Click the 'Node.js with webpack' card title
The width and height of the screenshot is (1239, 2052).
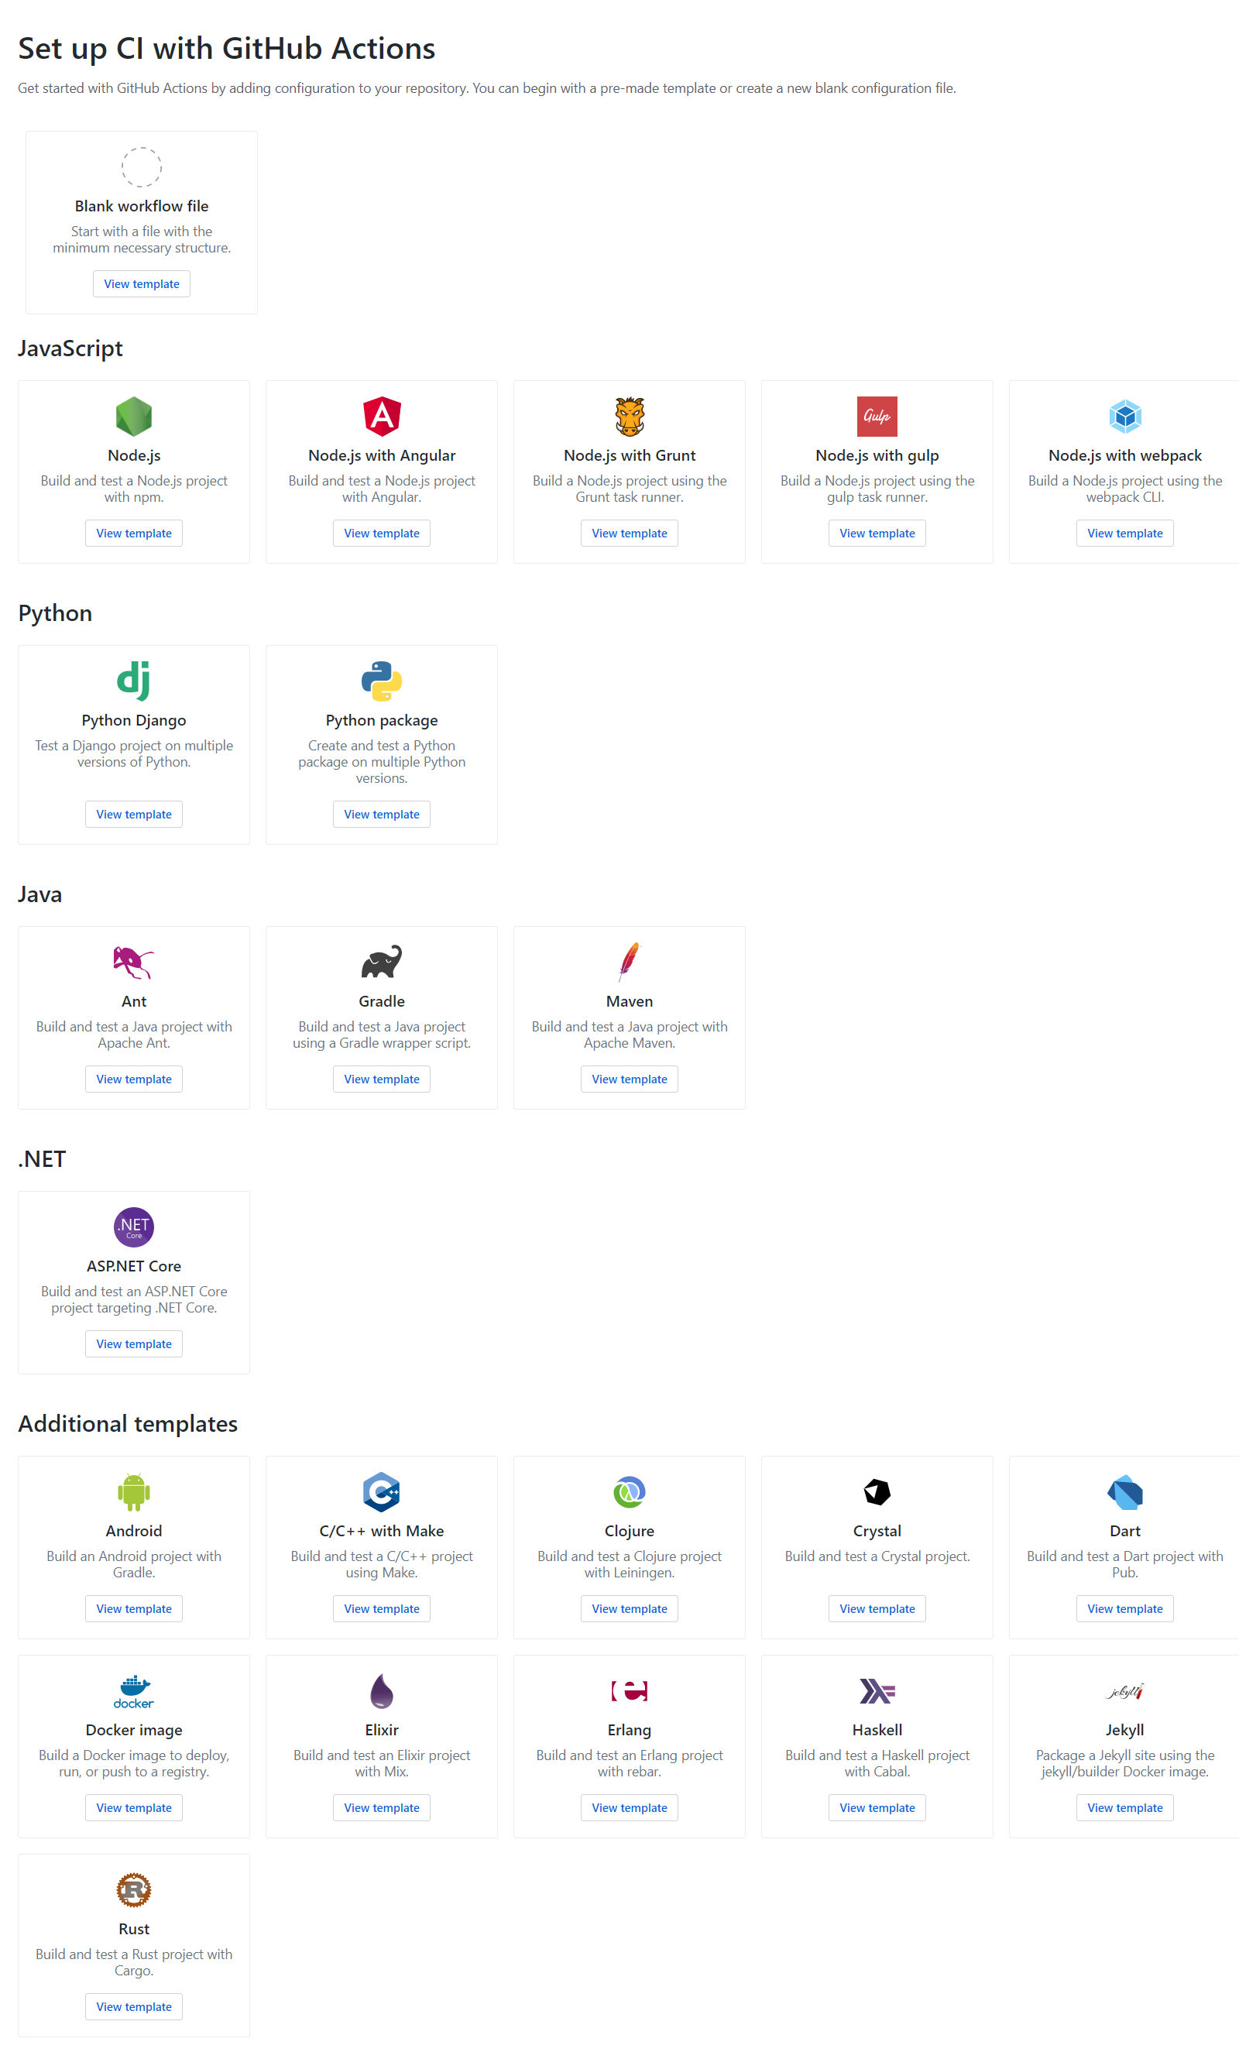pos(1125,455)
